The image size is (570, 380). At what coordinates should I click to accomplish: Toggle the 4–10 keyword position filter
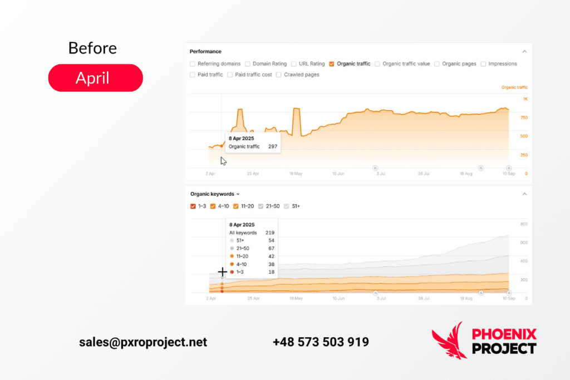click(x=213, y=206)
